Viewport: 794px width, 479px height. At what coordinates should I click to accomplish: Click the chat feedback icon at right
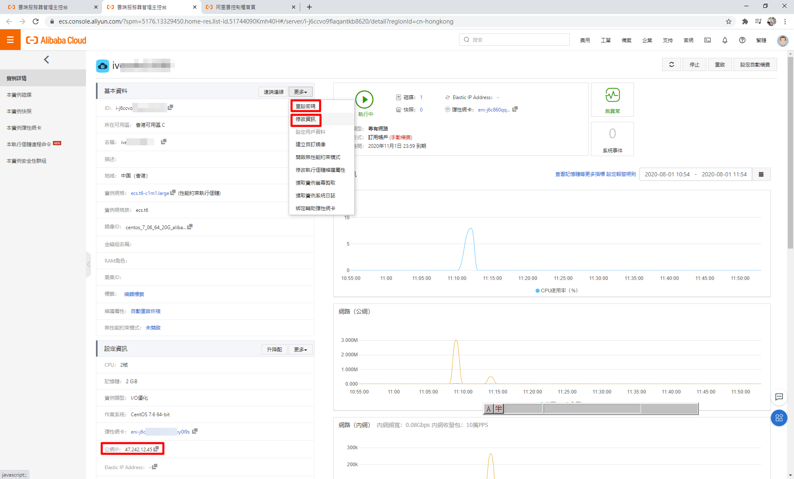click(x=779, y=397)
